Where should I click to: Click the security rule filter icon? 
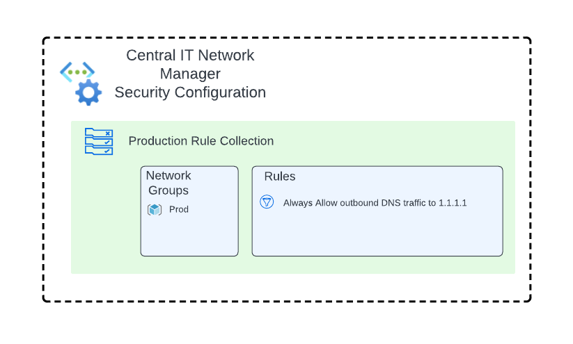pos(267,202)
